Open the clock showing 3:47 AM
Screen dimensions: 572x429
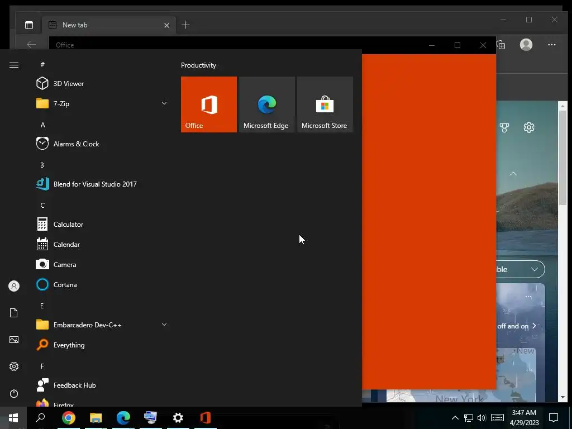click(524, 418)
